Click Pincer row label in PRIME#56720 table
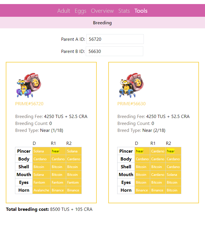The width and height of the screenshot is (205, 227). [24, 151]
